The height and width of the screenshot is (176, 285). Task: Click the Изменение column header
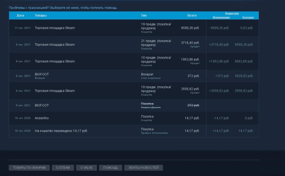(x=221, y=17)
